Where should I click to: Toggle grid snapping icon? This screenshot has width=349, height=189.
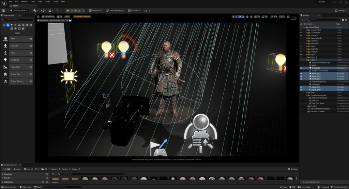click(x=255, y=17)
